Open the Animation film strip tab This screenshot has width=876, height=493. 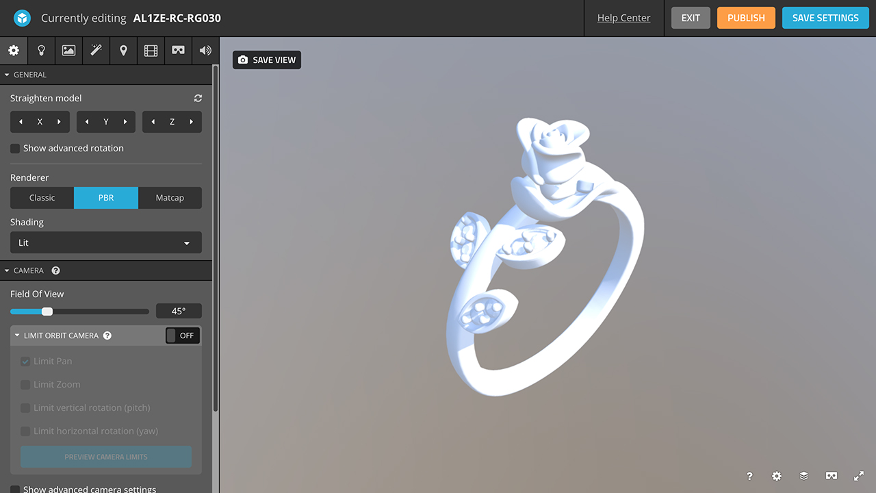click(x=151, y=51)
